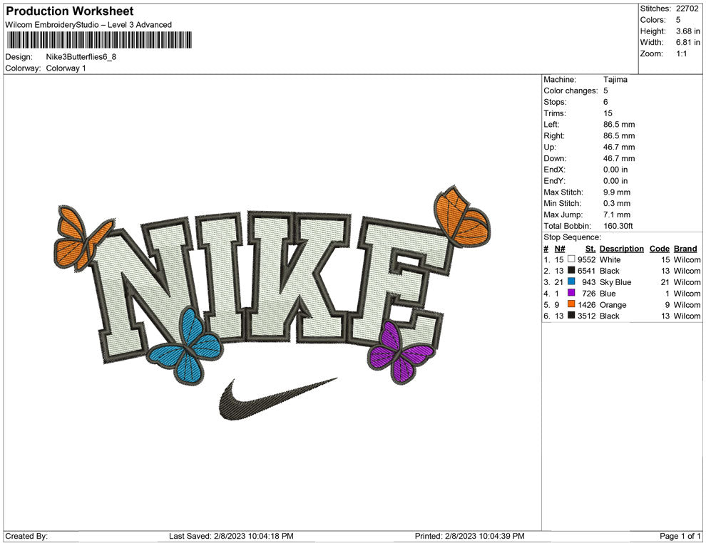The image size is (706, 543).
Task: Click the design name 'Nike3Butterflies6_8'
Action: [81, 57]
